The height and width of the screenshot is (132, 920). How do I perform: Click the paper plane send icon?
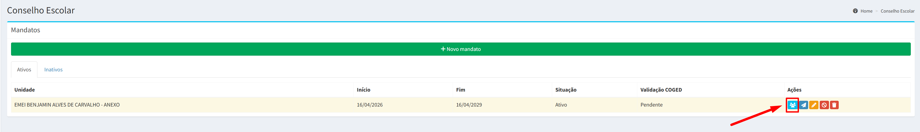tap(803, 105)
